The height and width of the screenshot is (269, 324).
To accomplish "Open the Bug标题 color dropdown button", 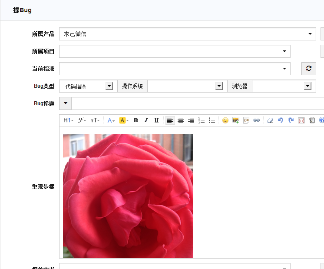I will 66,103.
